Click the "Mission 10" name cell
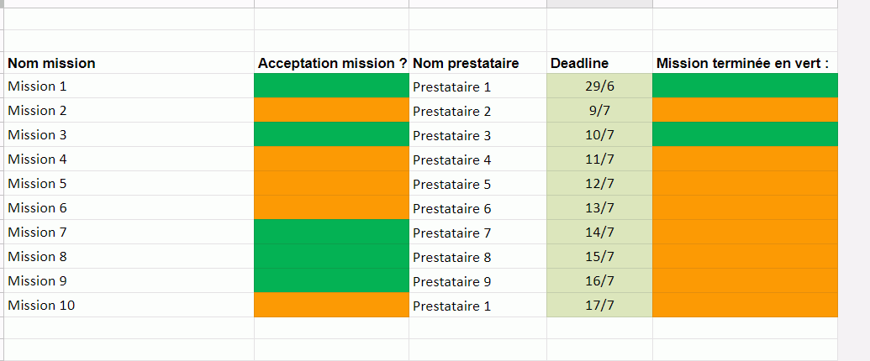 click(41, 306)
